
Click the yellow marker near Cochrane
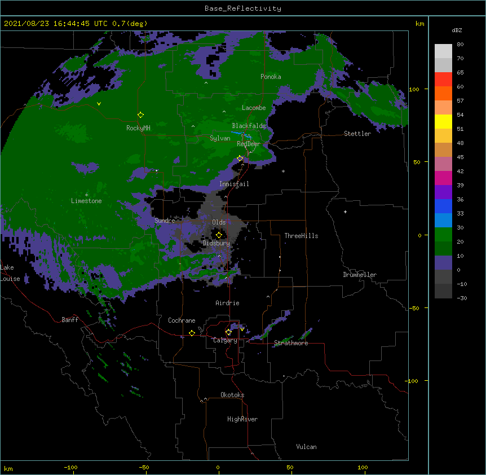tap(192, 333)
